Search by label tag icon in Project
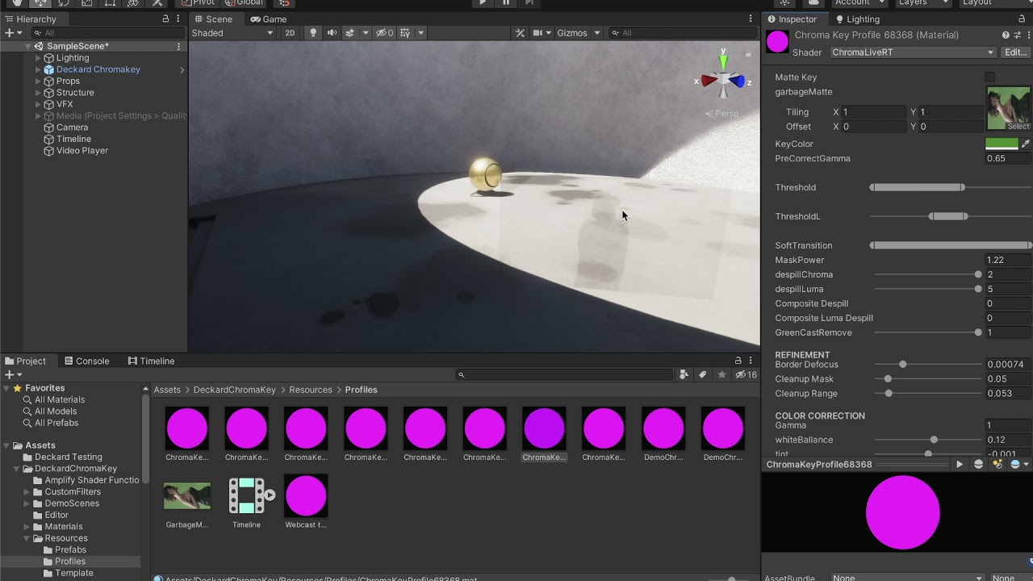Viewport: 1033px width, 581px height. click(703, 375)
